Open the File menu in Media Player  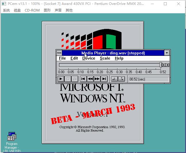click(x=62, y=58)
